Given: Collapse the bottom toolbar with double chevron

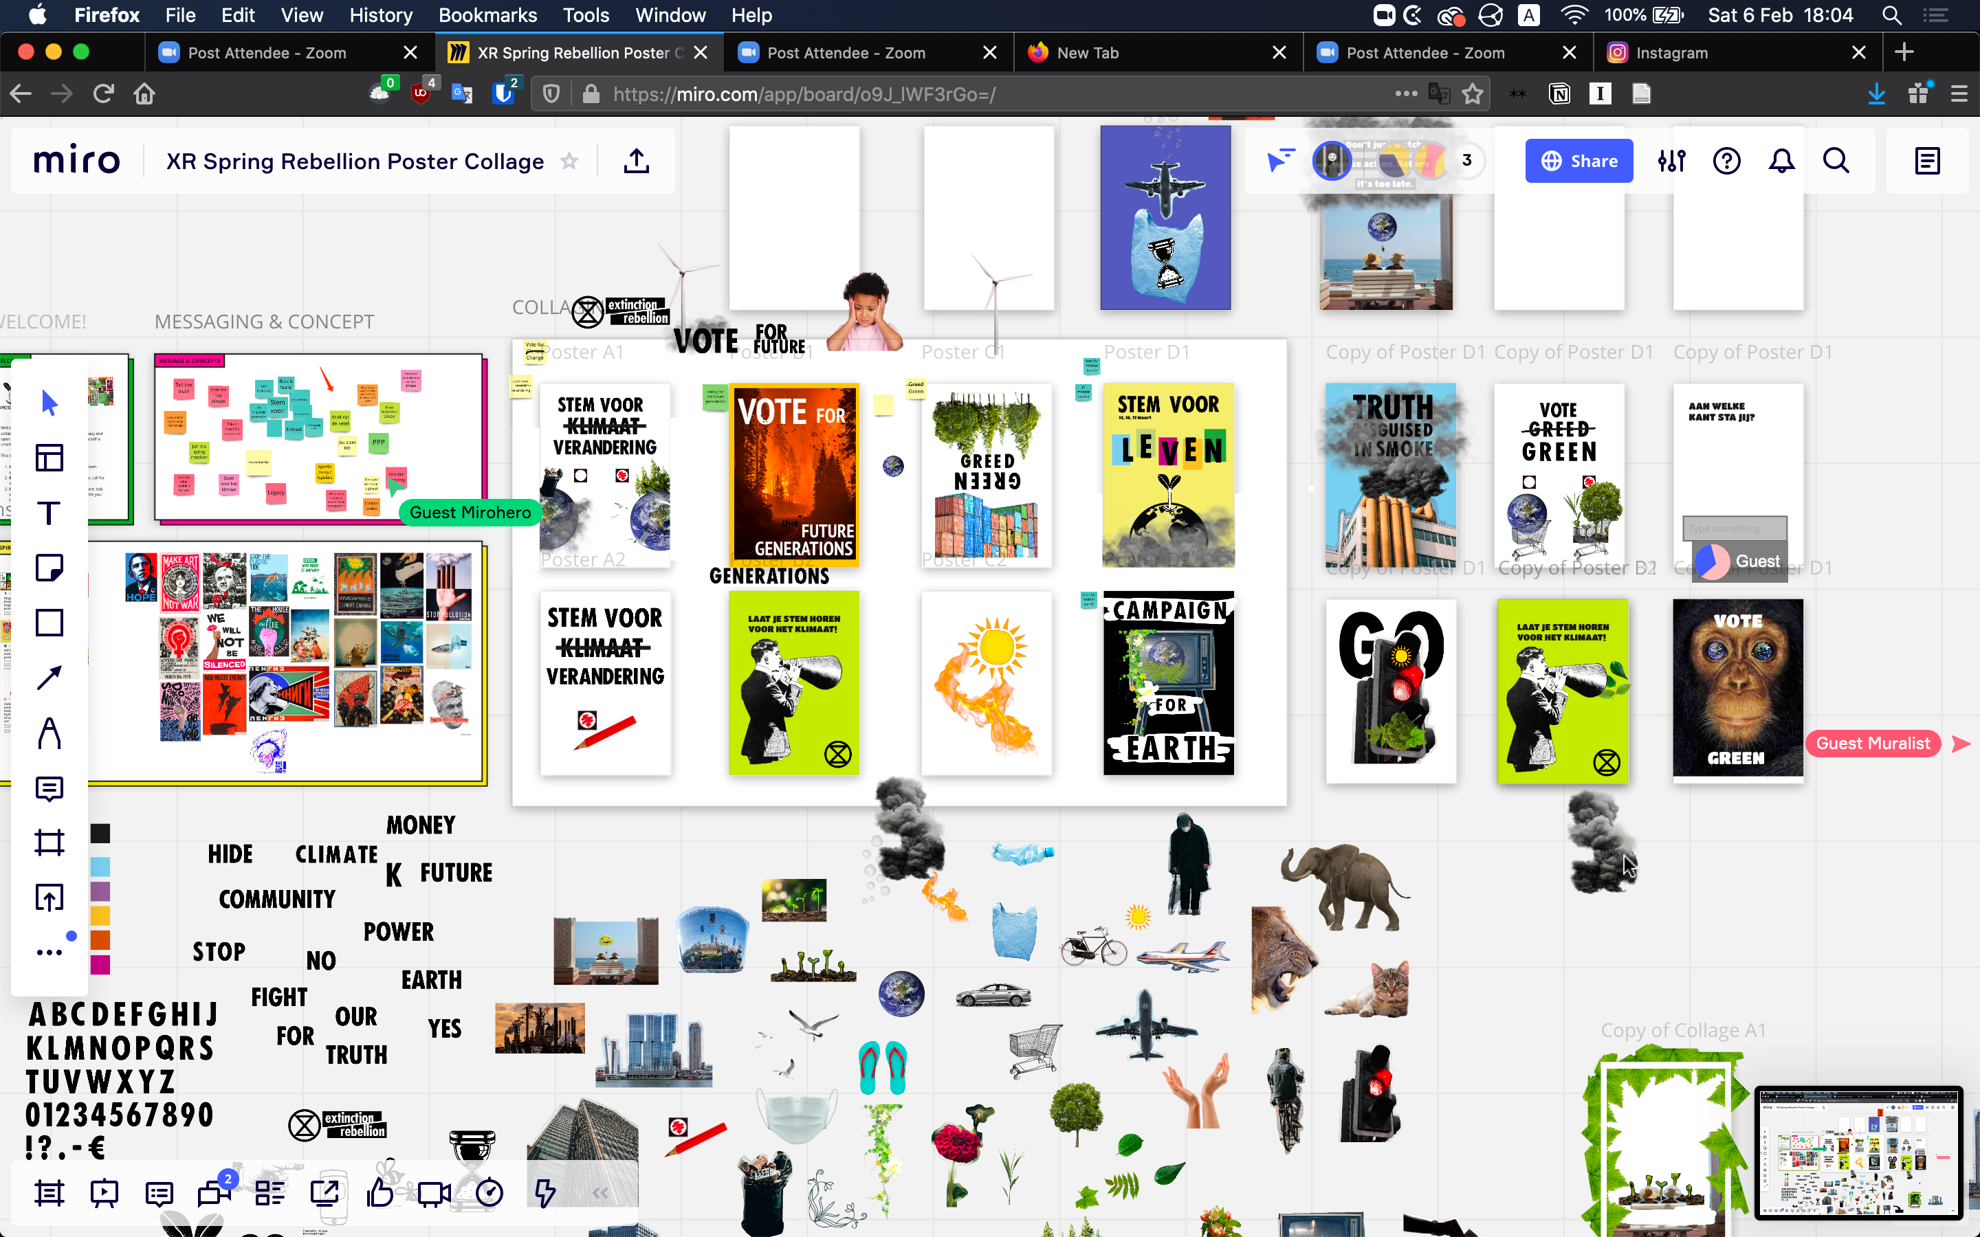Looking at the screenshot, I should point(599,1194).
